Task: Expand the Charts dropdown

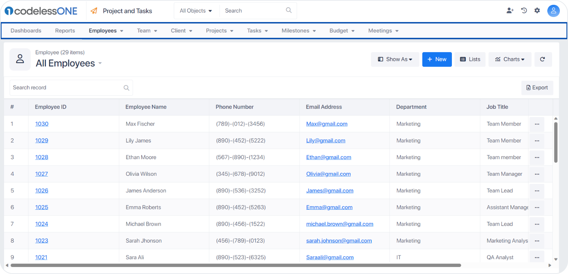Action: (x=510, y=59)
